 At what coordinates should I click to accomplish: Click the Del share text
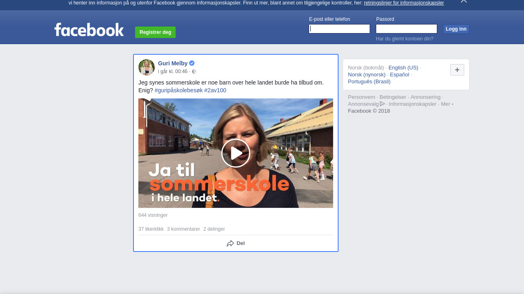[x=241, y=243]
